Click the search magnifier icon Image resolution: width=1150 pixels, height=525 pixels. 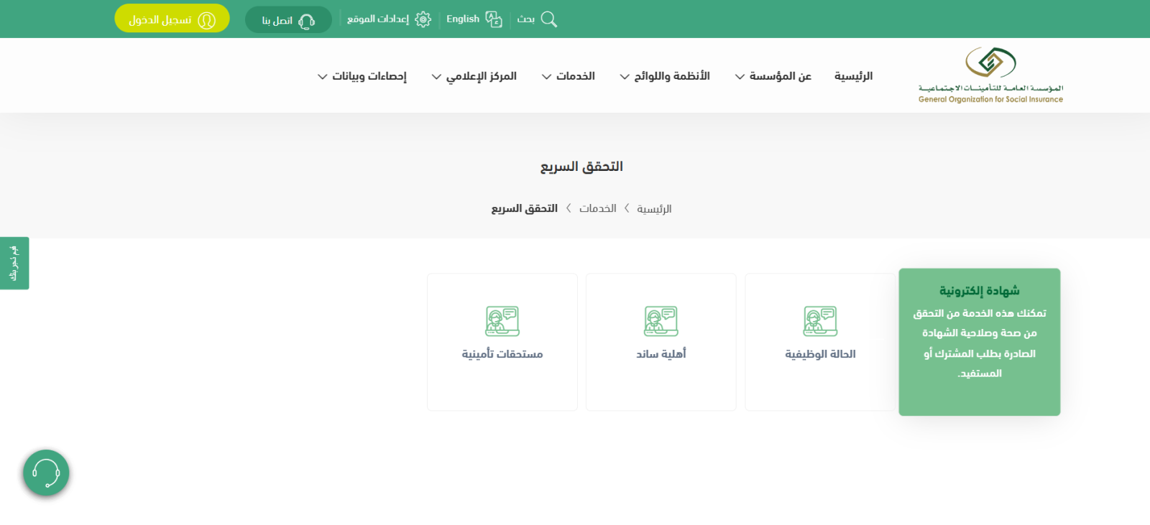(549, 19)
